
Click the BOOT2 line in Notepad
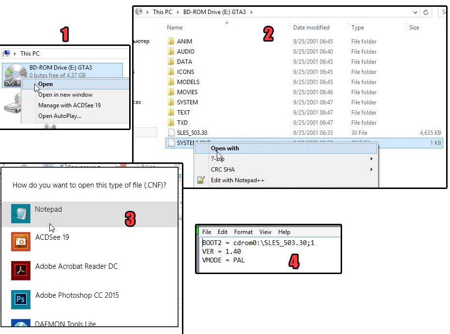(258, 243)
